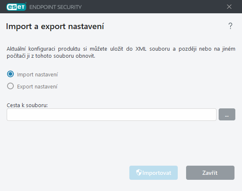Click the Zavřít button
242x191 pixels.
[x=210, y=173]
